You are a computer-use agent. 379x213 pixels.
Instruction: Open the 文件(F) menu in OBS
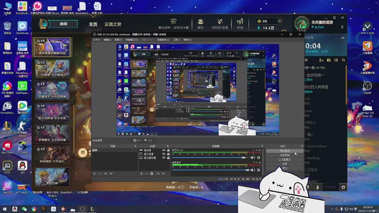(97, 40)
